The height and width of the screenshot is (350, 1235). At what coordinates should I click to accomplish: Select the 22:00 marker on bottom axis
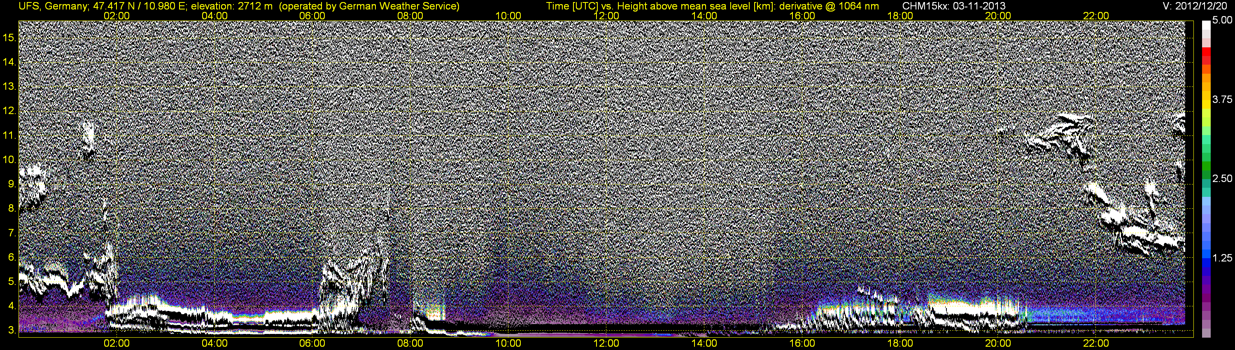point(1096,343)
